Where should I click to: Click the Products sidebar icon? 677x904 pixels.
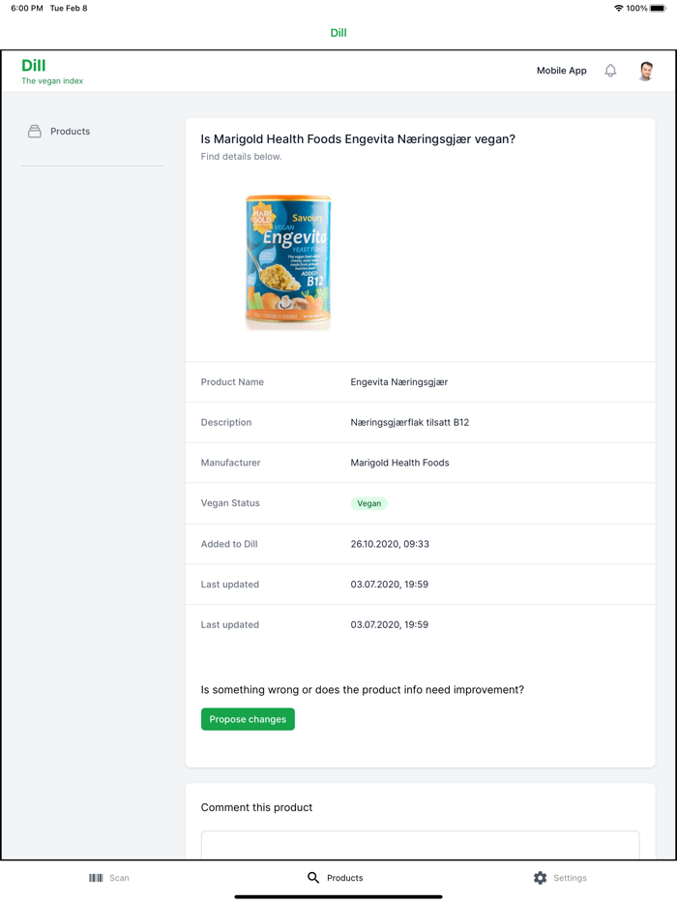point(35,132)
